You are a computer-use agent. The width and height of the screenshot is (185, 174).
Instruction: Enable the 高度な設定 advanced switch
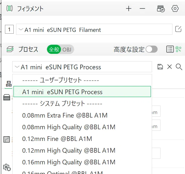click(x=151, y=49)
